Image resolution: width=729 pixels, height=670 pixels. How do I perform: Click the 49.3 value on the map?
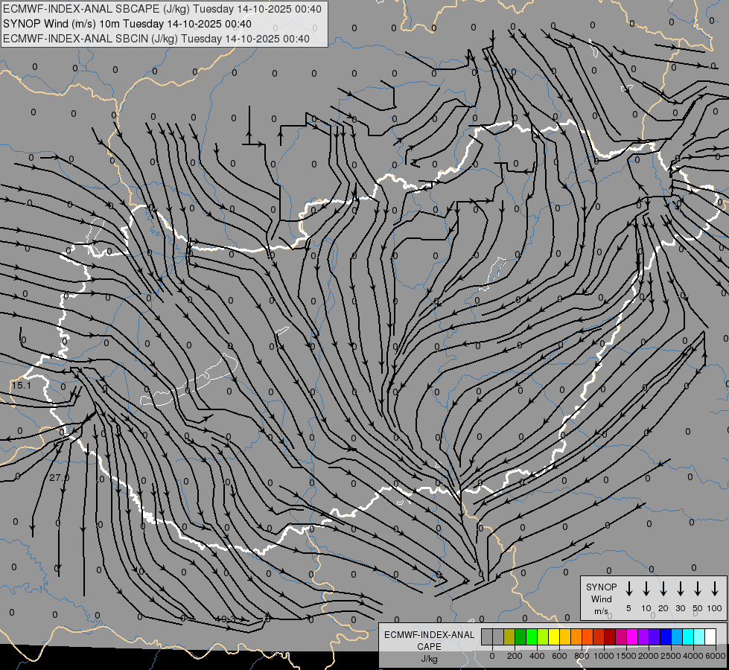pos(225,619)
